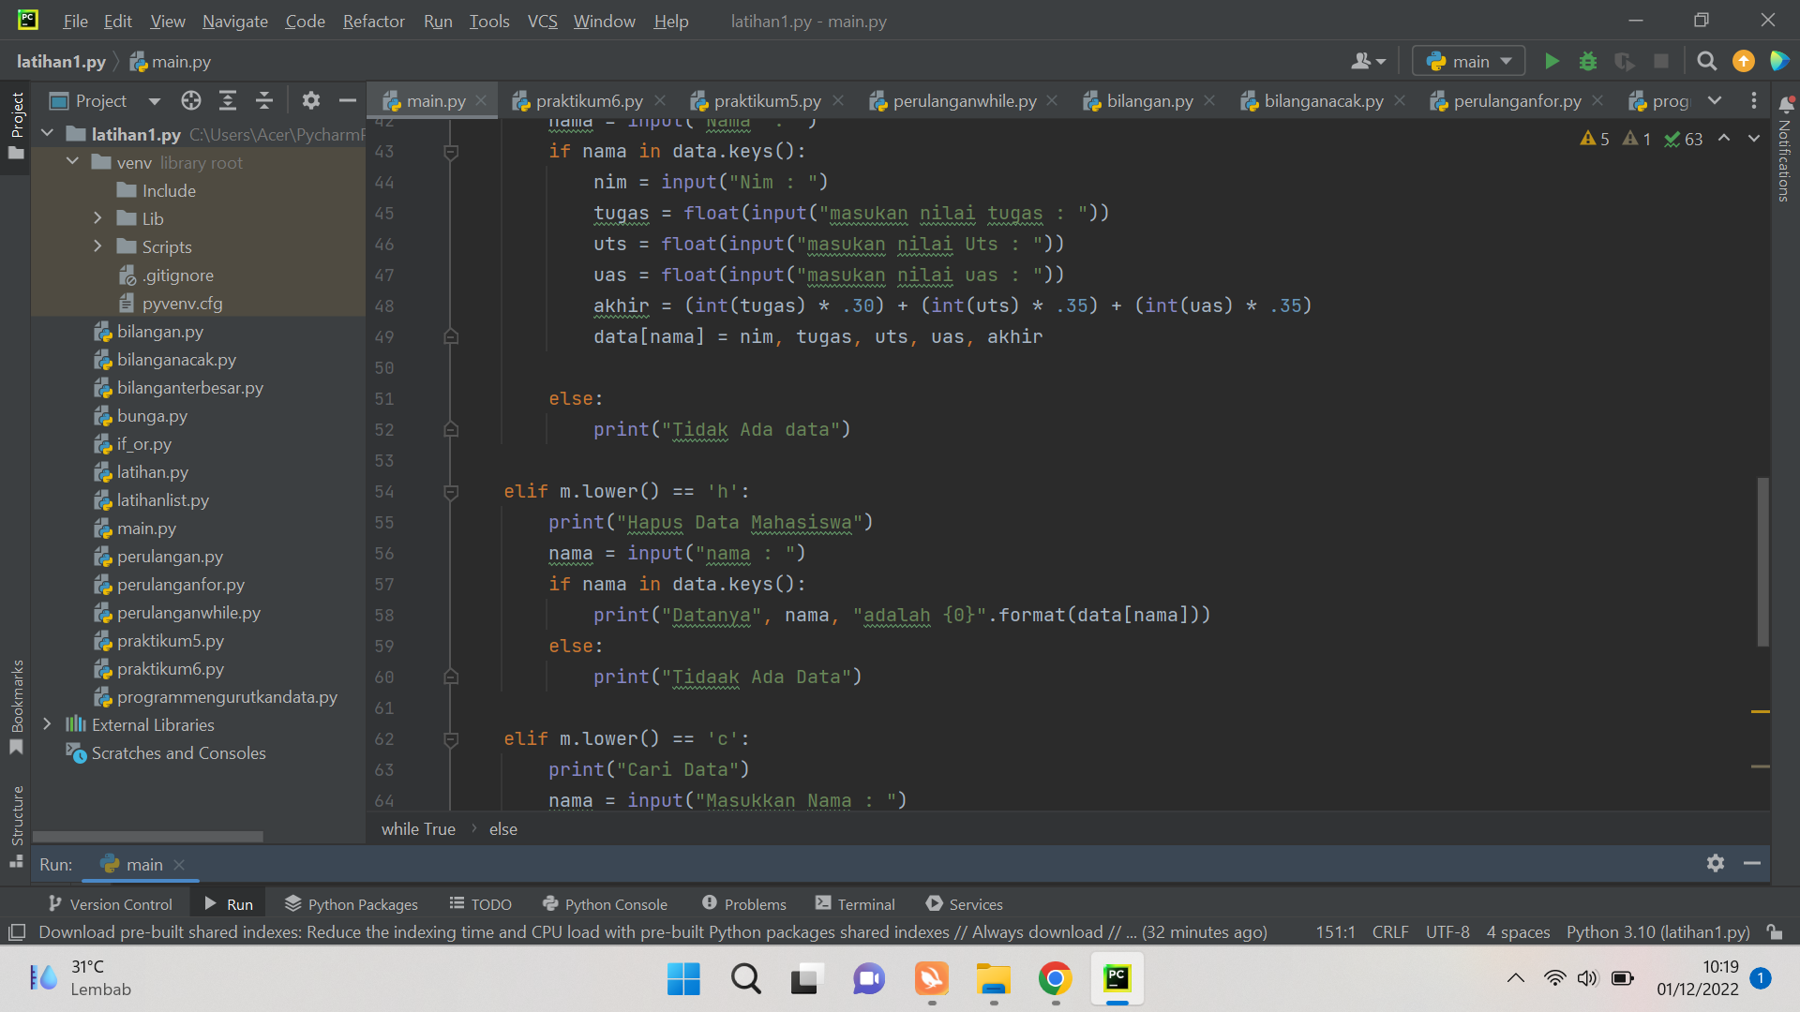The height and width of the screenshot is (1012, 1800).
Task: Click Python 3.10 interpreter in status bar
Action: pyautogui.click(x=1657, y=931)
